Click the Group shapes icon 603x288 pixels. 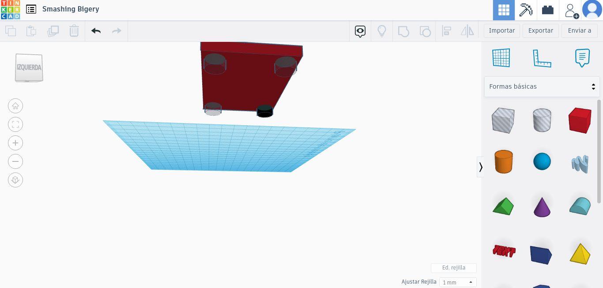click(x=403, y=31)
